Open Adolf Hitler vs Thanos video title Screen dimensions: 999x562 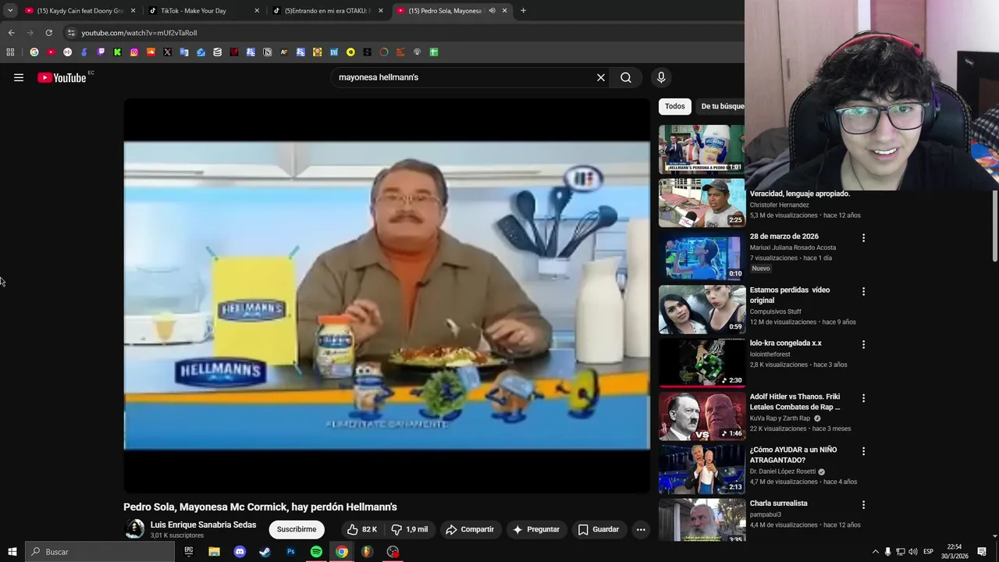tap(795, 402)
